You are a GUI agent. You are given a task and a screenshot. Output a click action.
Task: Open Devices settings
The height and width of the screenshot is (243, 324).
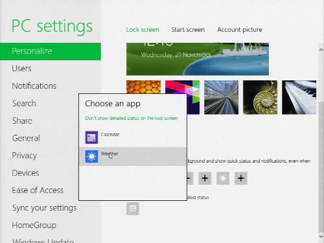25,173
